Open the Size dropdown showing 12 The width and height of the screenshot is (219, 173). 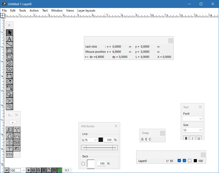coord(192,130)
